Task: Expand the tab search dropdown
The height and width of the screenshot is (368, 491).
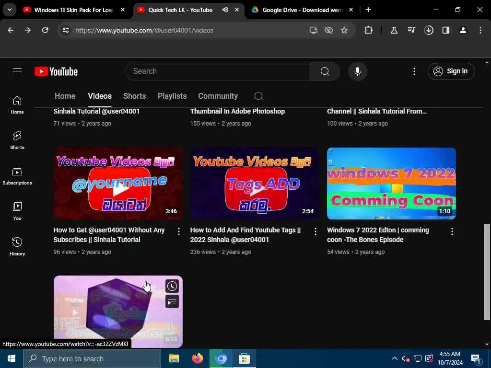Action: click(x=10, y=10)
